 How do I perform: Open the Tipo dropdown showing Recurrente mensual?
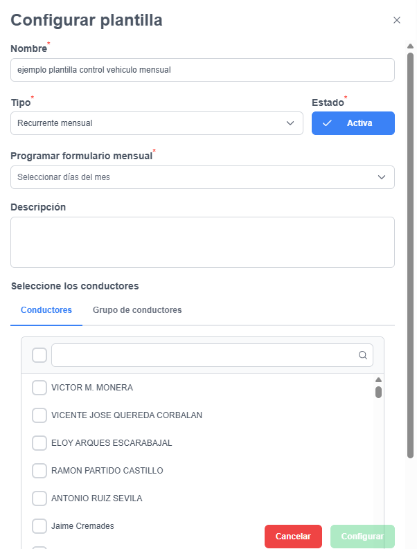(157, 123)
